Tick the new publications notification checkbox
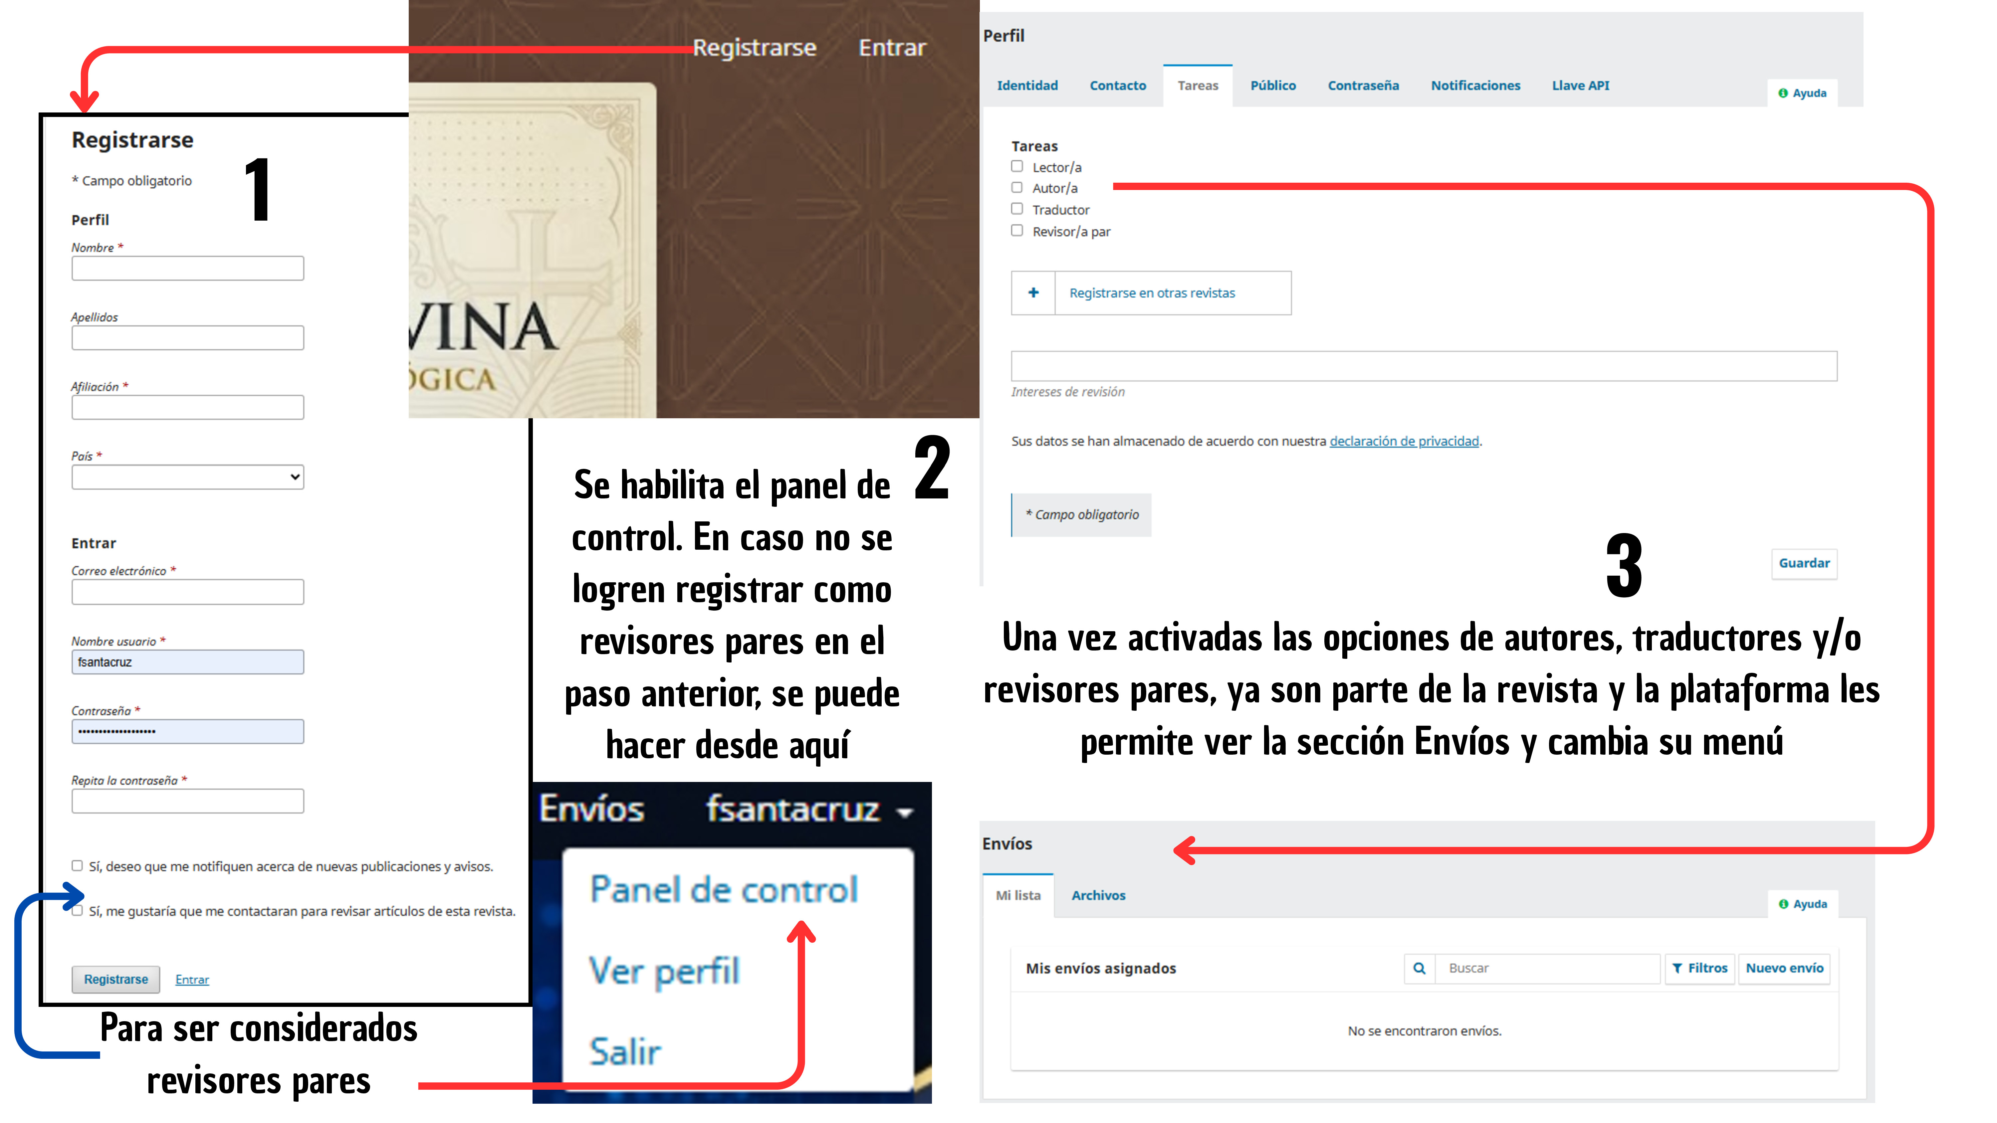Viewport: 1997px width, 1123px height. [77, 866]
